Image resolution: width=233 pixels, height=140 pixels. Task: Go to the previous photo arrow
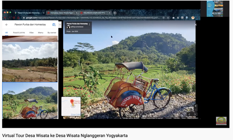[x=189, y=114]
